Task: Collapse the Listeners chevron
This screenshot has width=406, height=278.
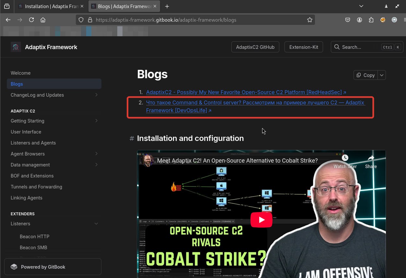Action: click(96, 224)
